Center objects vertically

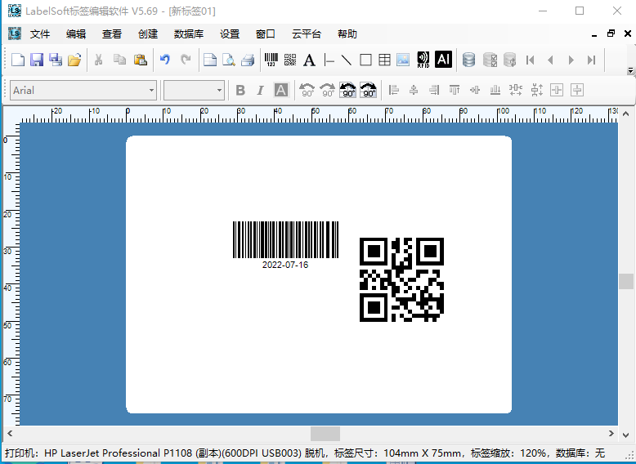tap(475, 90)
